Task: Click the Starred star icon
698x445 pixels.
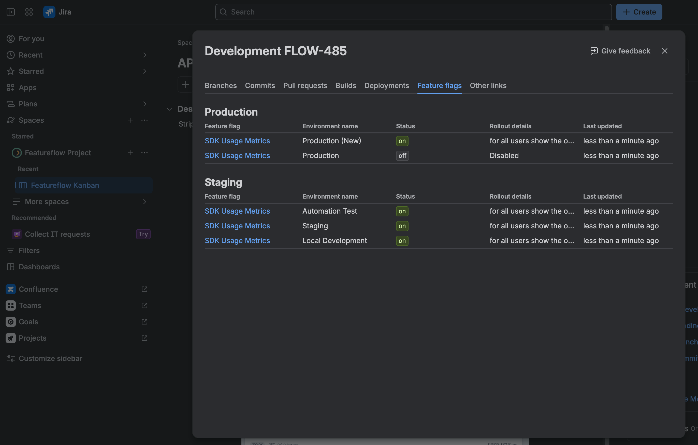Action: 11,71
